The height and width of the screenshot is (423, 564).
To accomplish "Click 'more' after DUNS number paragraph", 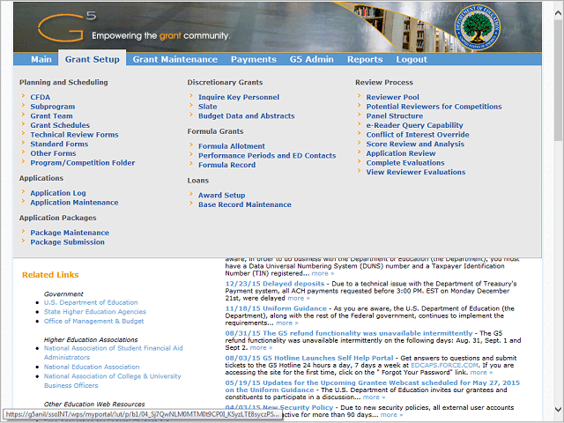I will pos(323,273).
